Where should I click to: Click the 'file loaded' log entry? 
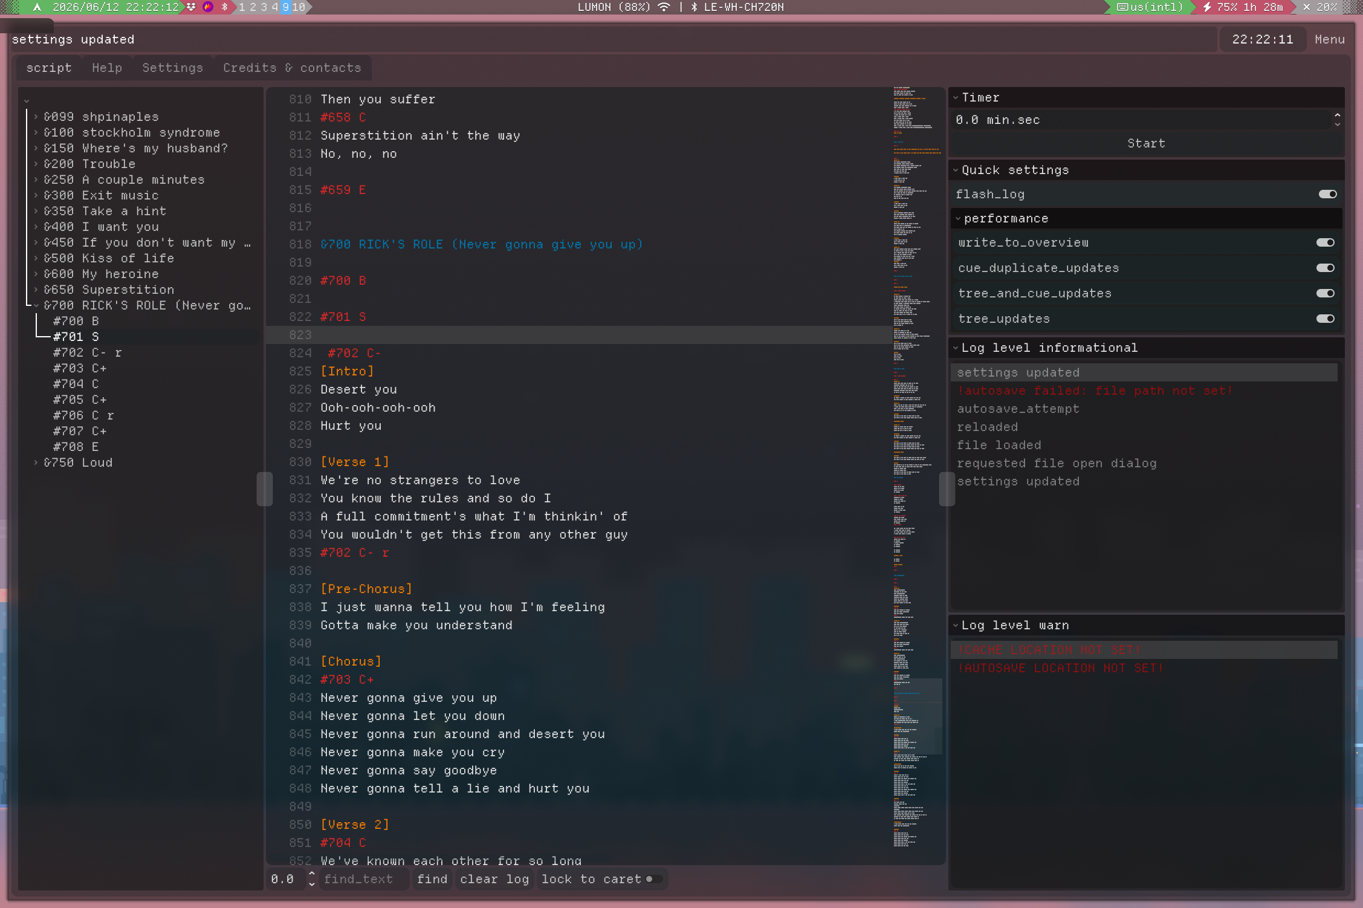pos(999,445)
